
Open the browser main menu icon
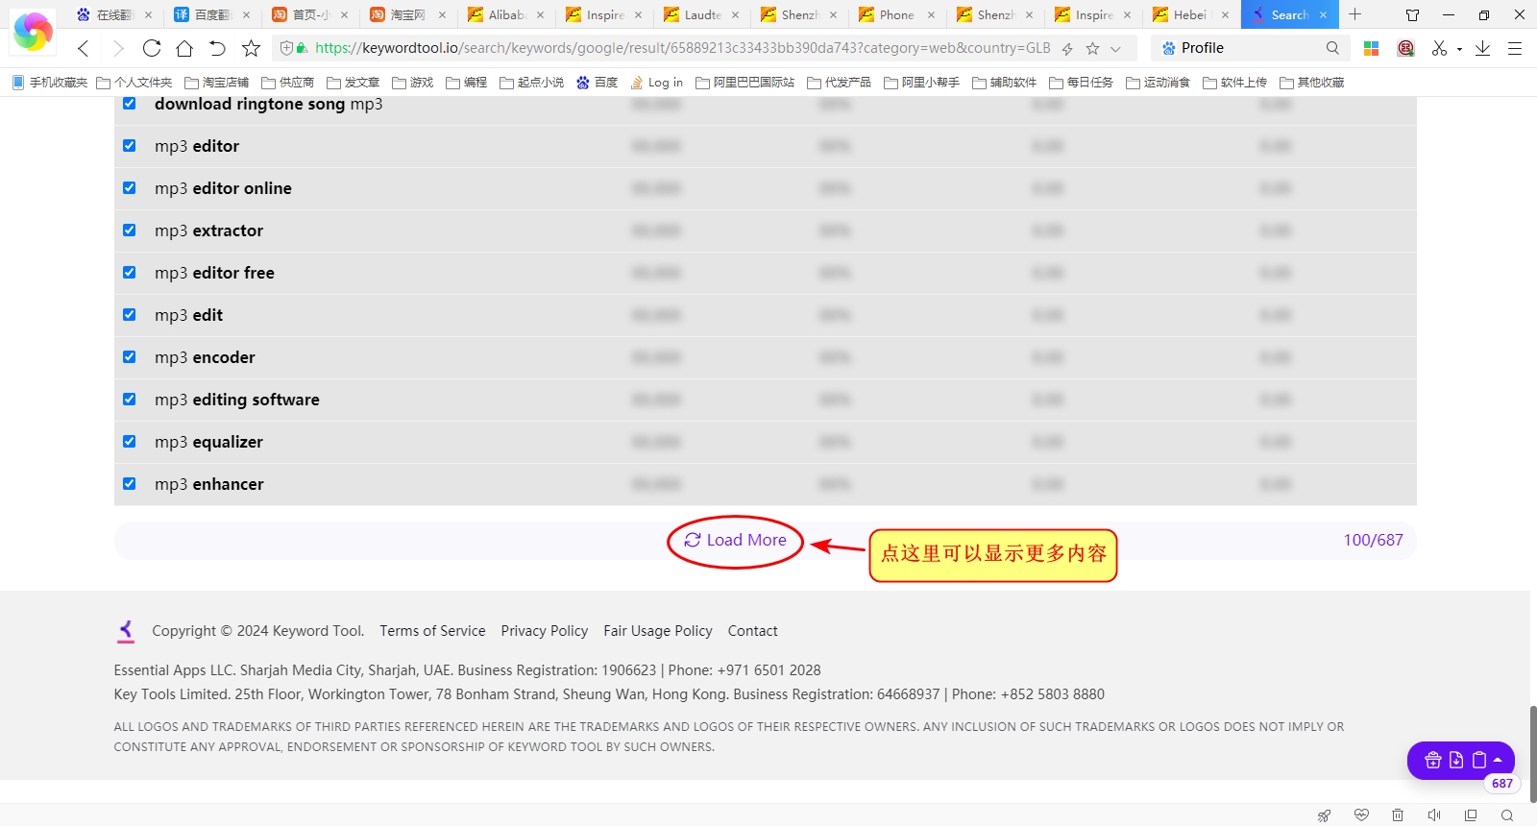(1515, 48)
